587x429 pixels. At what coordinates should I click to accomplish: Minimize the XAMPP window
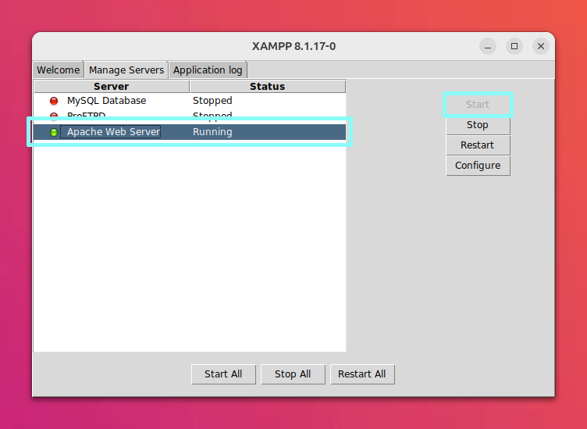(x=488, y=46)
